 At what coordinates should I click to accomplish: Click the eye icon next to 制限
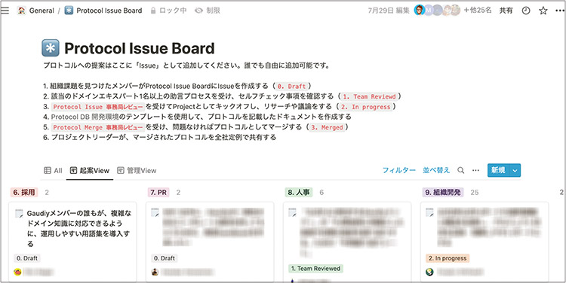[x=198, y=11]
